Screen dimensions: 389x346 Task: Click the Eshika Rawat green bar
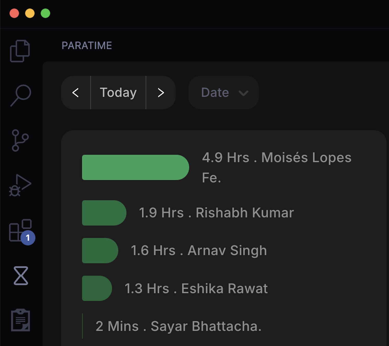pyautogui.click(x=97, y=288)
